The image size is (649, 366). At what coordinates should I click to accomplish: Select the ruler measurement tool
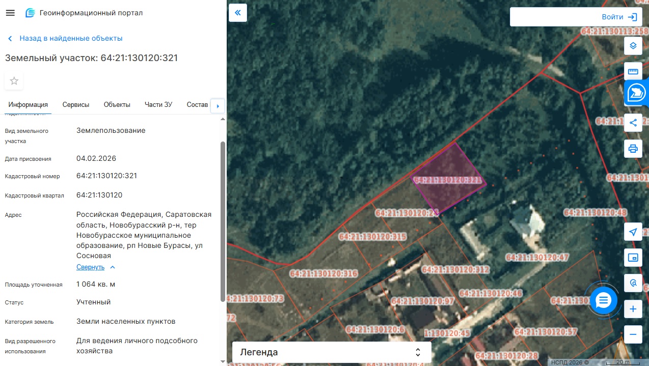pos(633,71)
